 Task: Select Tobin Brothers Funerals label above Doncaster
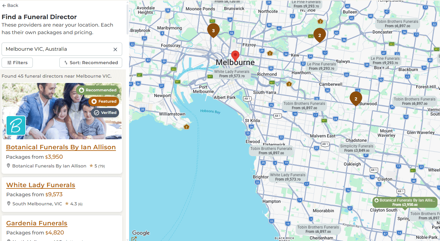(x=397, y=24)
